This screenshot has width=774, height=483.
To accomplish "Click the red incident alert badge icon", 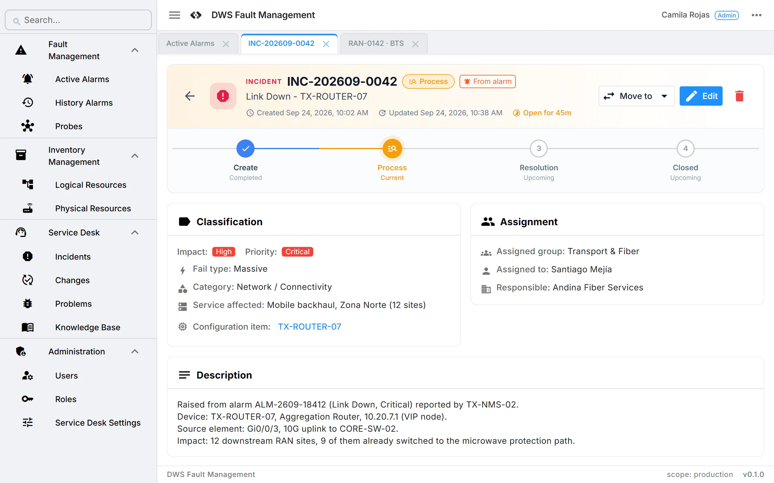I will tap(223, 96).
